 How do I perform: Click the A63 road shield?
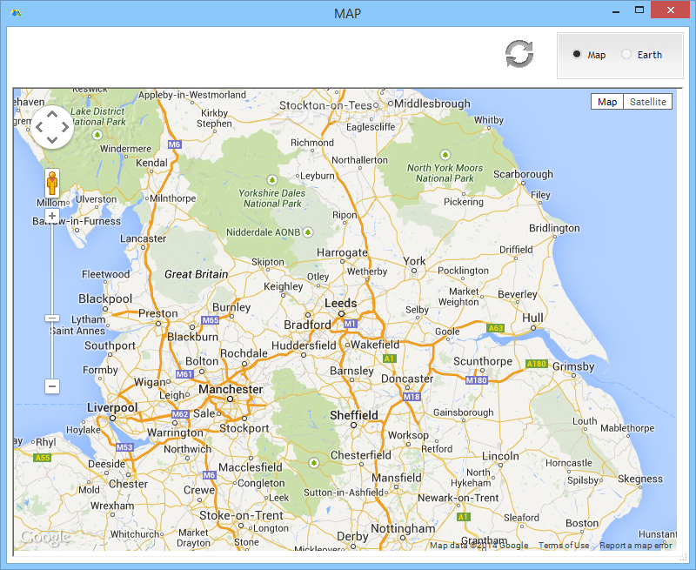pyautogui.click(x=495, y=328)
